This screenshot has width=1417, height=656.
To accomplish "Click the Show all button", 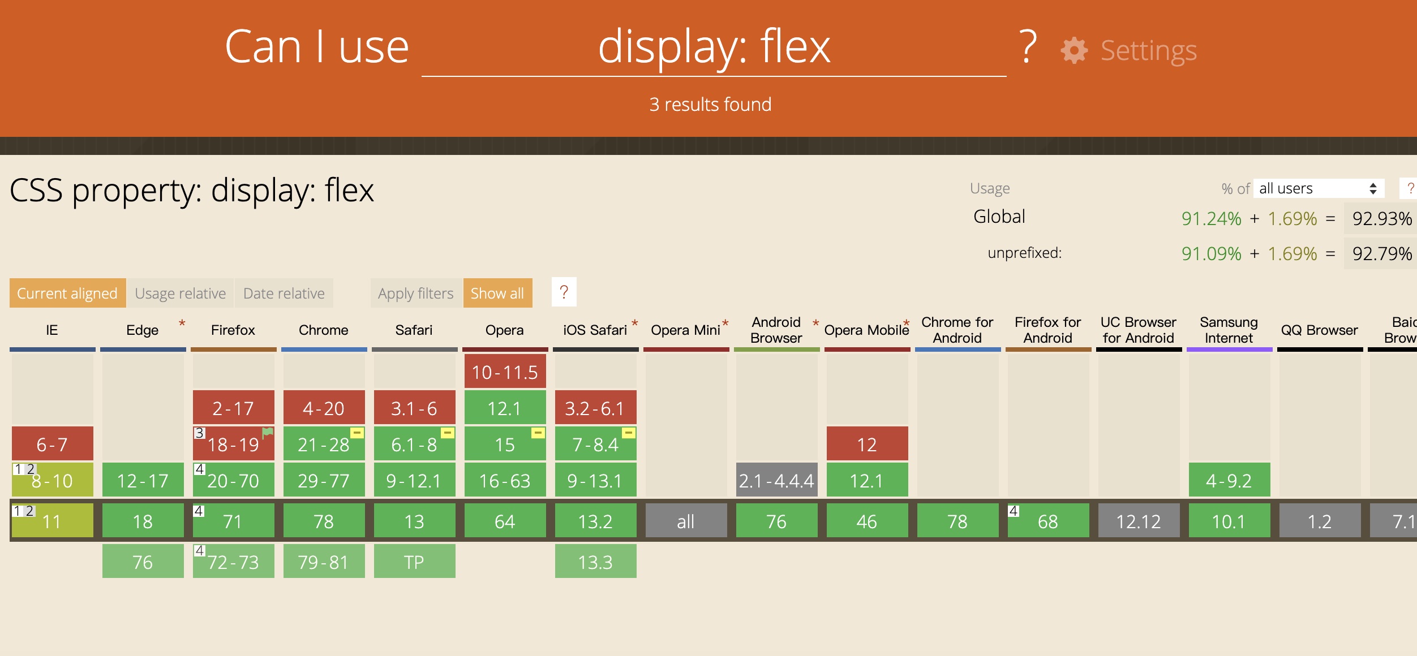I will coord(497,294).
